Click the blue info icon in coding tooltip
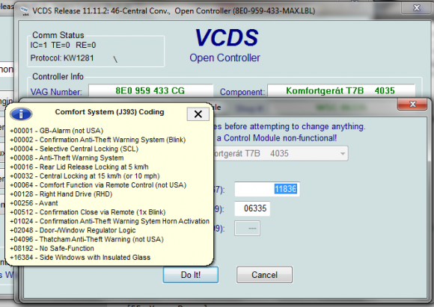Image resolution: width=434 pixels, height=307 pixels. (21, 114)
